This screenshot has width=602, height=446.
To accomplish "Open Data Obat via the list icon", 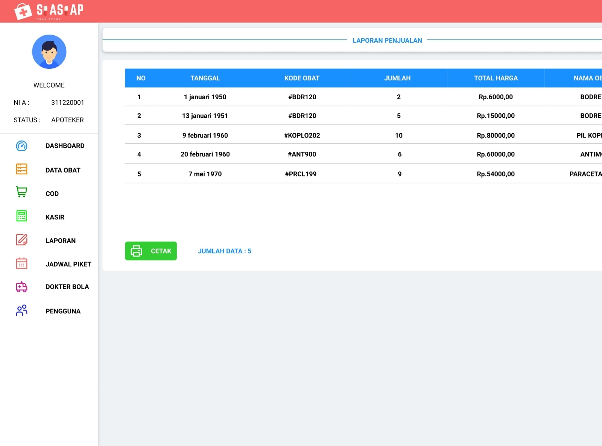I will pos(21,170).
